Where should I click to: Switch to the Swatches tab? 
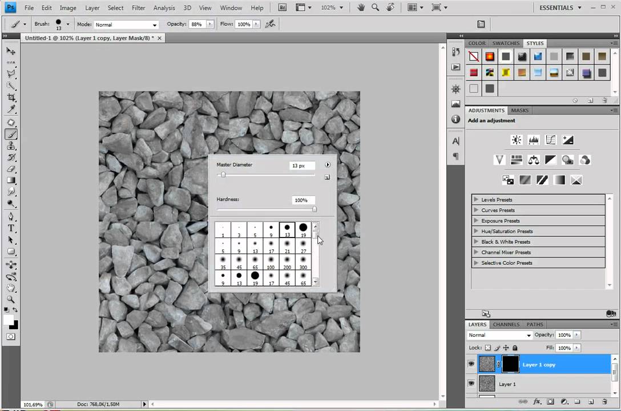click(x=506, y=43)
